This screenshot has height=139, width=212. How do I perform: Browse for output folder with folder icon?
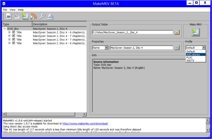coord(177,32)
